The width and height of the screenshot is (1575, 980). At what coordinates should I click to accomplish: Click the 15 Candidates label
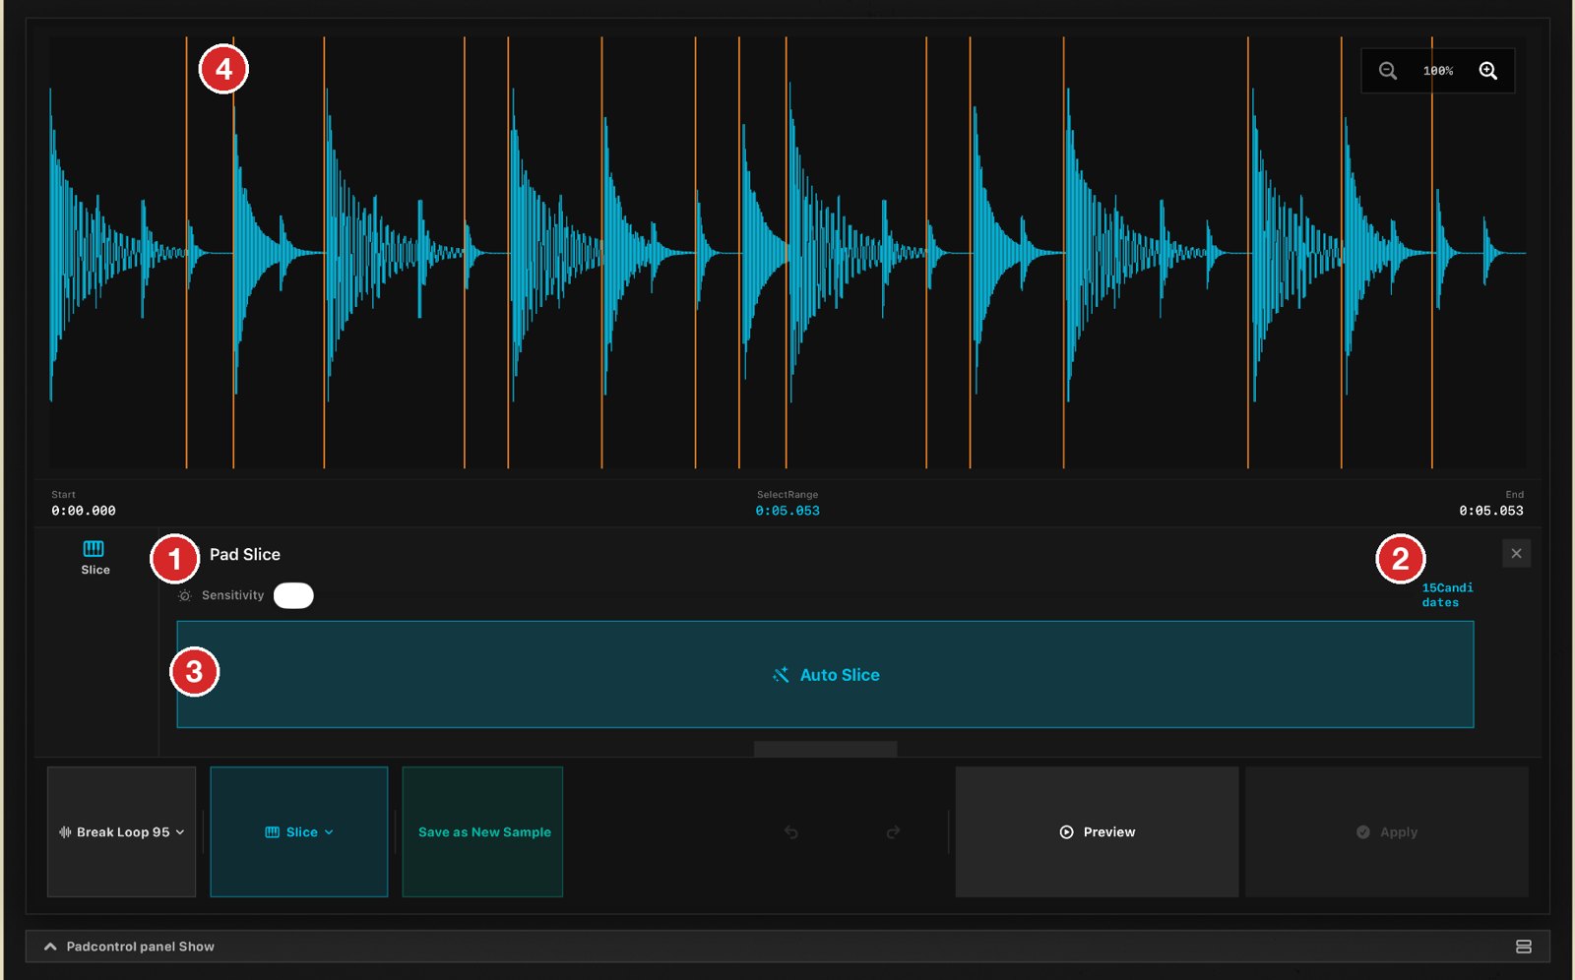pos(1447,594)
